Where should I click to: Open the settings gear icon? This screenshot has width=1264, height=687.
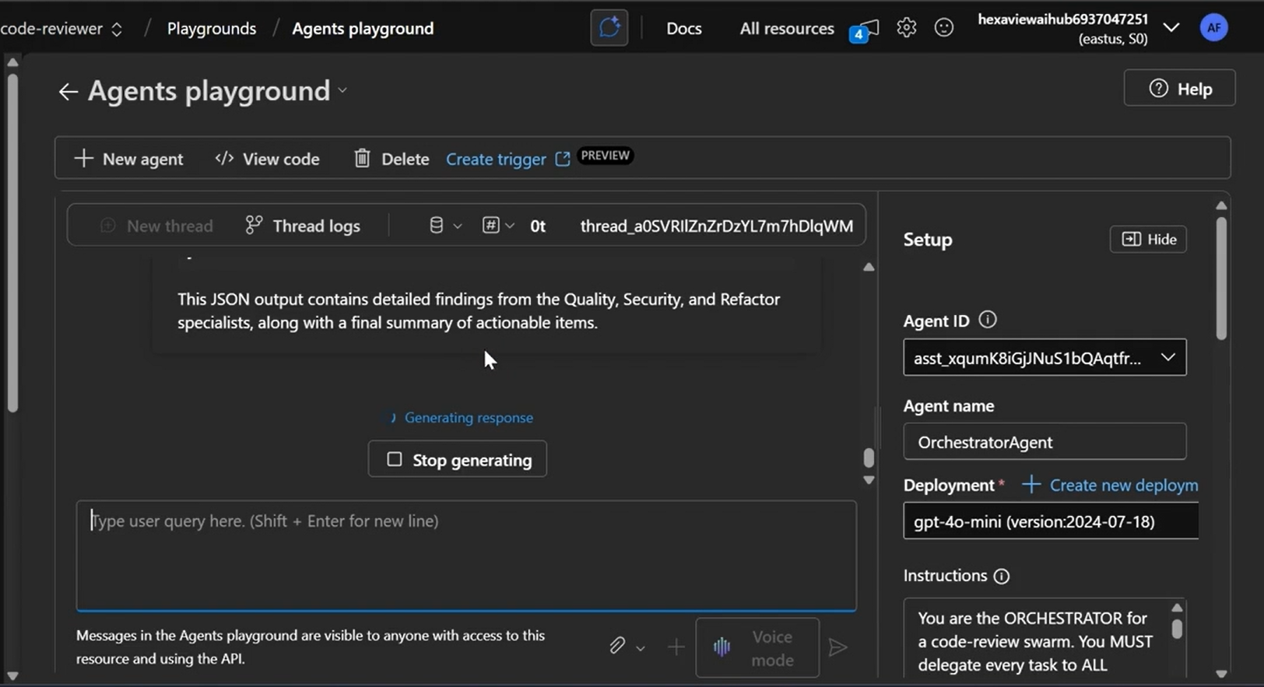point(906,28)
